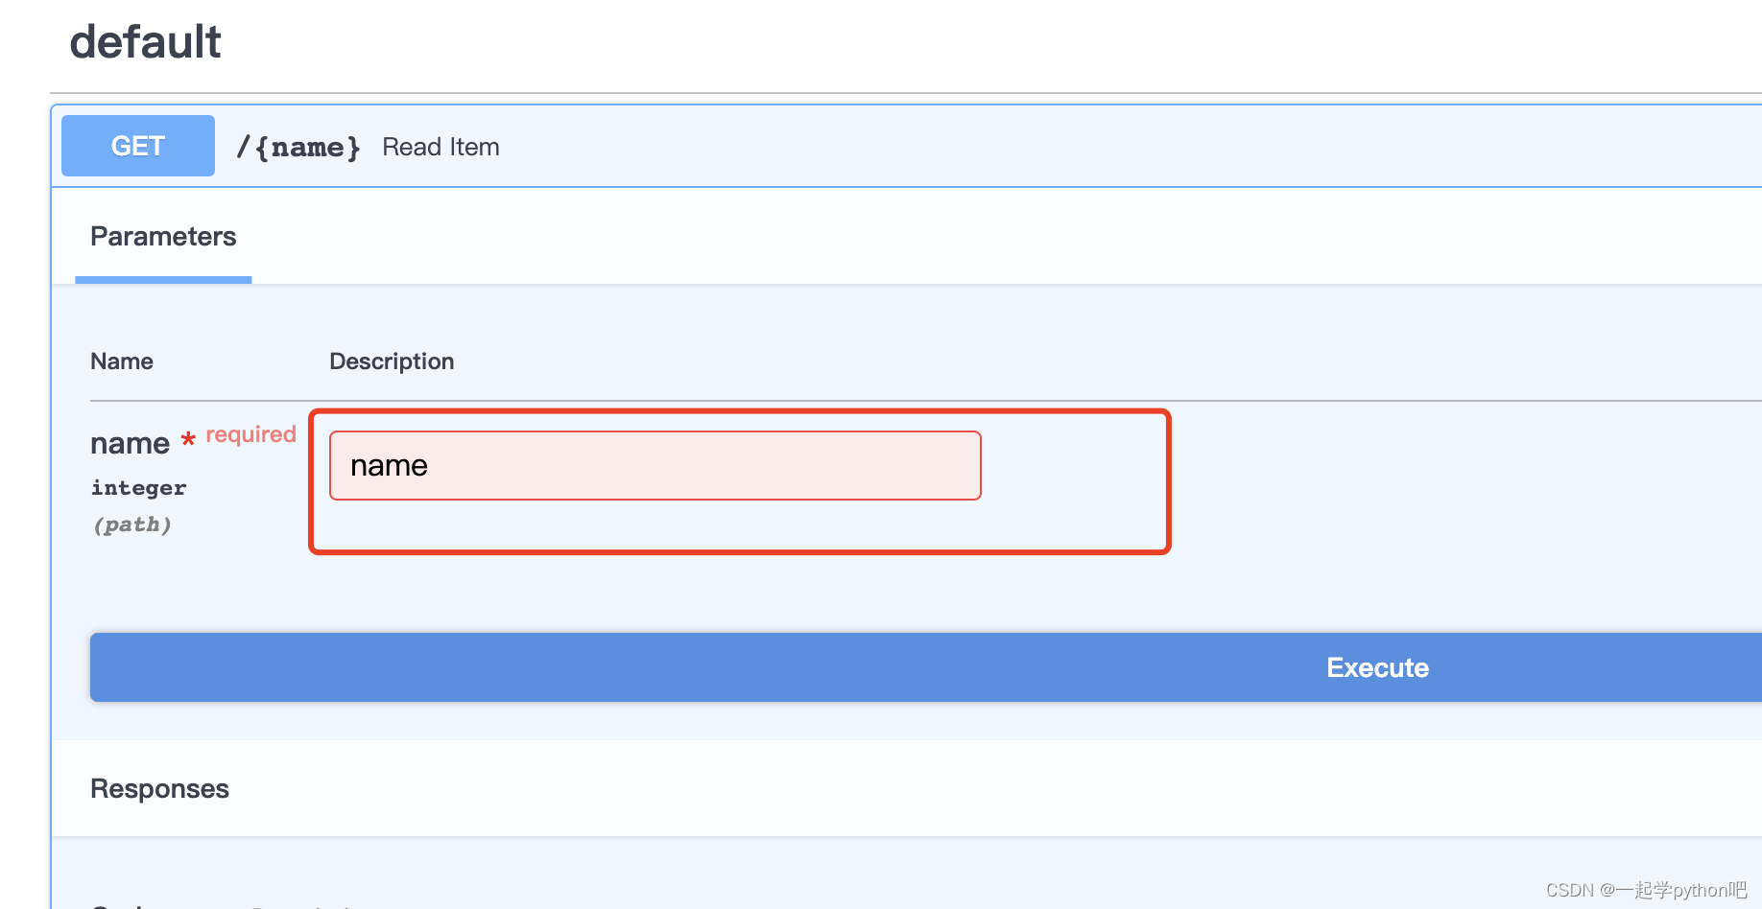1762x909 pixels.
Task: Select the Parameters tab
Action: tap(162, 236)
